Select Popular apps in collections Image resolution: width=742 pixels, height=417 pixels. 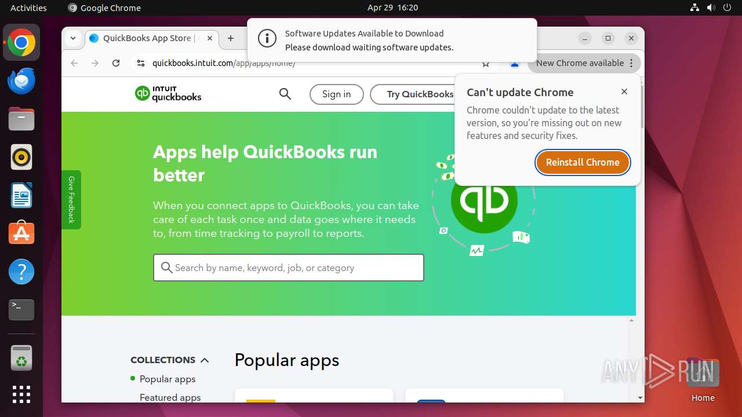click(x=168, y=379)
